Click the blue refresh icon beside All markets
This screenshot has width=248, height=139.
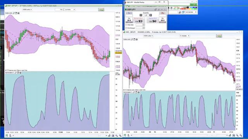183,12
